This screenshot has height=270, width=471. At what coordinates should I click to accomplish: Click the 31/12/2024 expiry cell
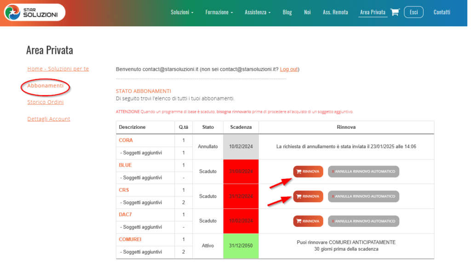[241, 196]
